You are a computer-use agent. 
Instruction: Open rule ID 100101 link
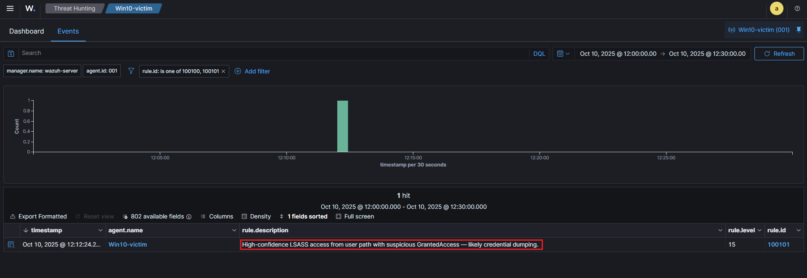[778, 244]
